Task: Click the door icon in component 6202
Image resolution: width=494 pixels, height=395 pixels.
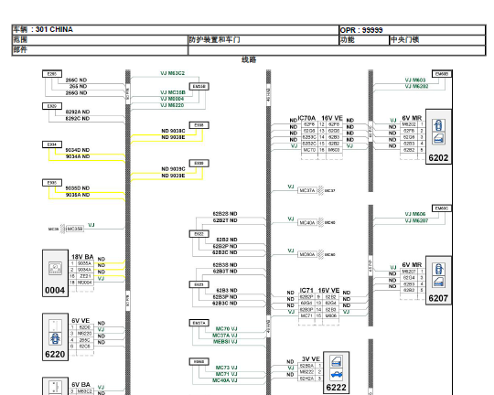Action: point(438,138)
